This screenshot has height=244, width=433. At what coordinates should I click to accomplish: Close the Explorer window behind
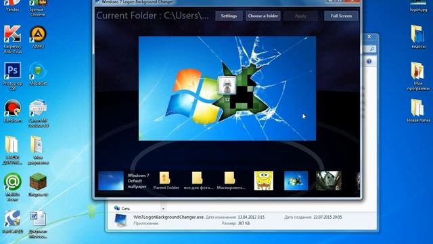[369, 37]
